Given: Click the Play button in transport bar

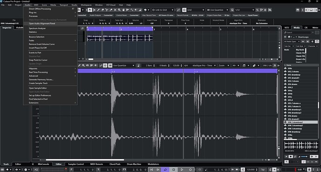Looking at the screenshot, I should [x=182, y=170].
